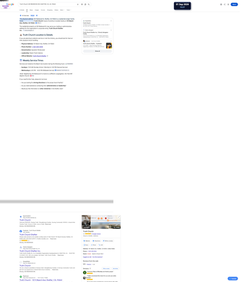241x282 pixels.
Task: Click the Write a review button near Directions
Action: (x=108, y=241)
